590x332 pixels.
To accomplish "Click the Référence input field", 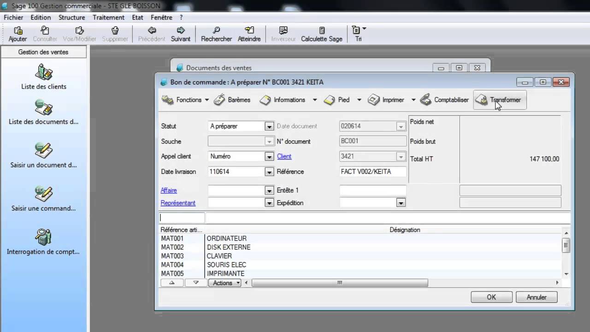I will click(x=373, y=172).
